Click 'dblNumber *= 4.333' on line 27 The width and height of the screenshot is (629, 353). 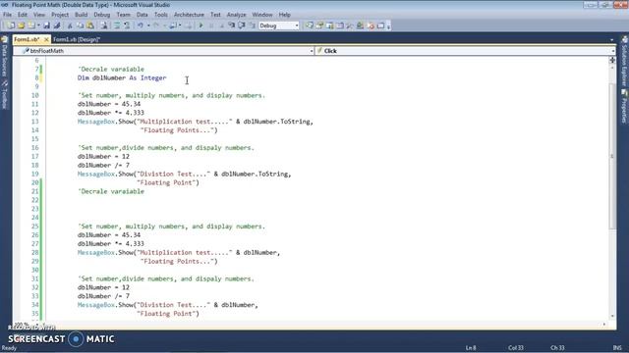click(111, 244)
